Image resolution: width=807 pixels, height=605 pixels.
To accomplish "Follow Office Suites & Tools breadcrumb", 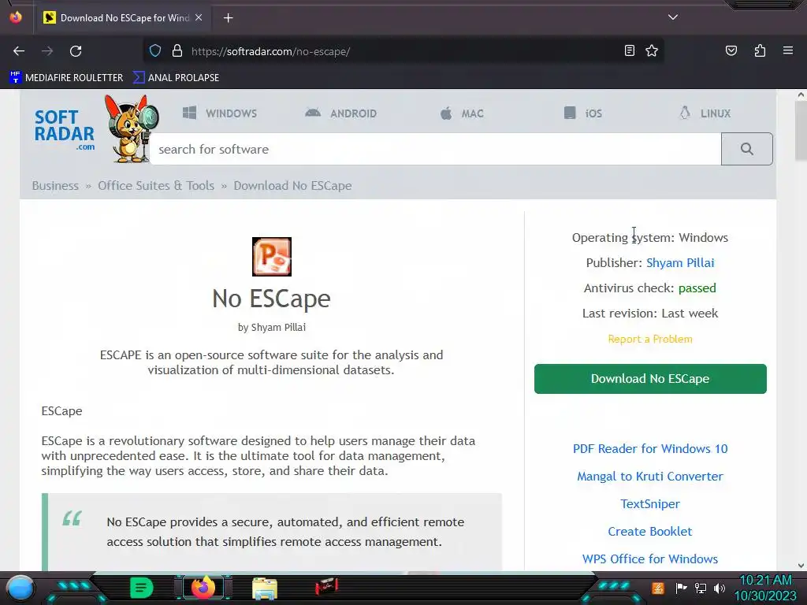I will point(156,186).
